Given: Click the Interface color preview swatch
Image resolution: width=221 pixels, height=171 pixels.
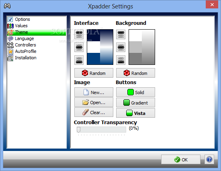Looking at the screenshot, I should tap(100, 47).
